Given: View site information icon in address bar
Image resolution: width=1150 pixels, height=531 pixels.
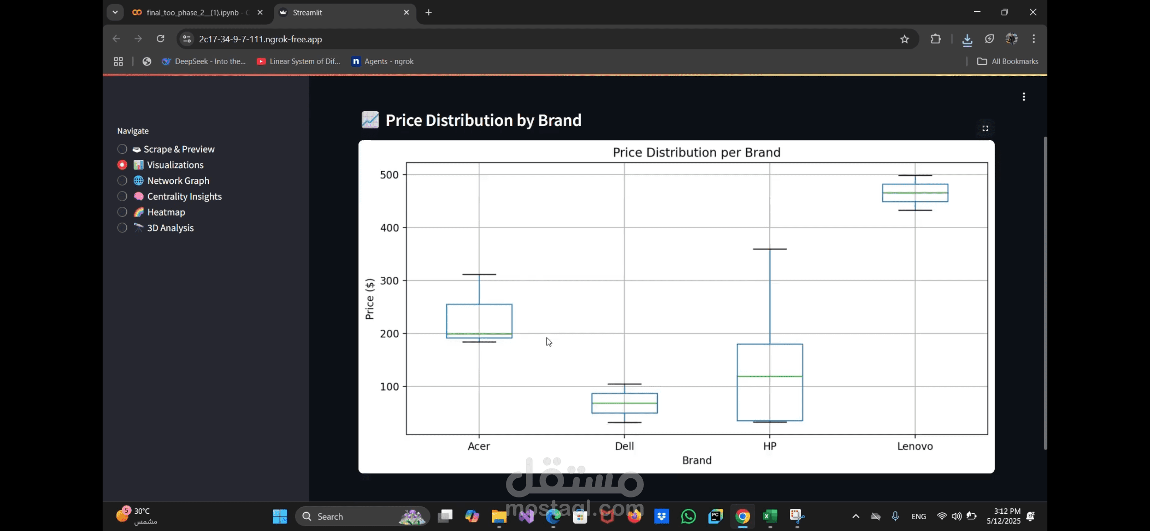Looking at the screenshot, I should click(x=187, y=39).
